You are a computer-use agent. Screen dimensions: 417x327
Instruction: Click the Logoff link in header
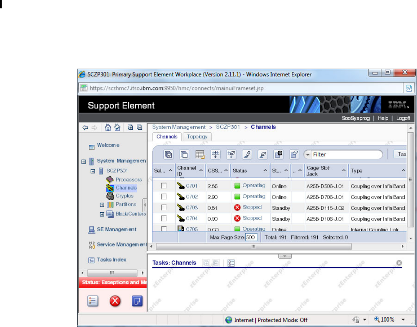403,118
